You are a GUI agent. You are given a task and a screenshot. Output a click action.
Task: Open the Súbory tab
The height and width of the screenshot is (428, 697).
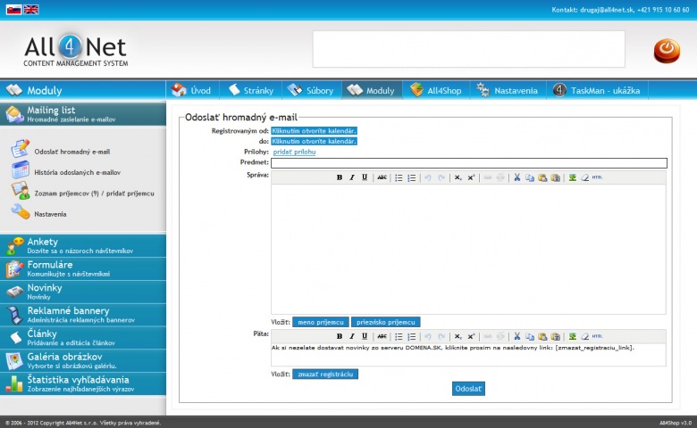(310, 90)
